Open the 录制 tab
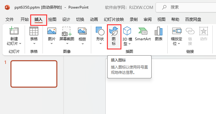Screen dimensions: 216x114 click(134, 19)
